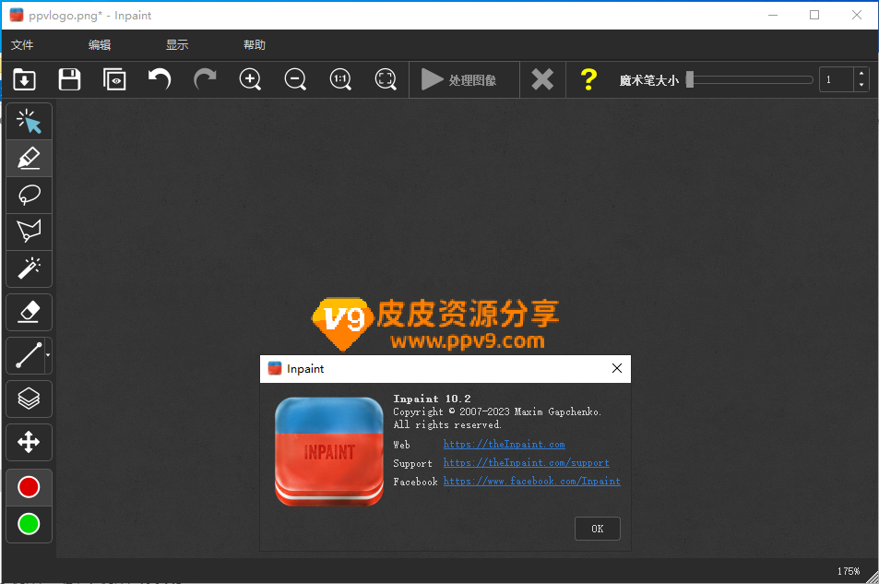
Task: Undo the last action
Action: click(x=160, y=79)
